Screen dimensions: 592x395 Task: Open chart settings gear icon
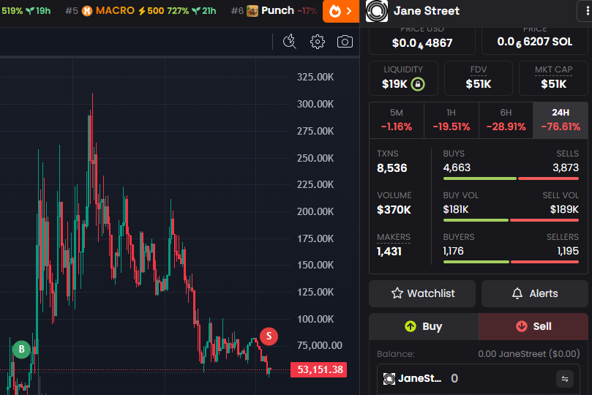(x=317, y=42)
